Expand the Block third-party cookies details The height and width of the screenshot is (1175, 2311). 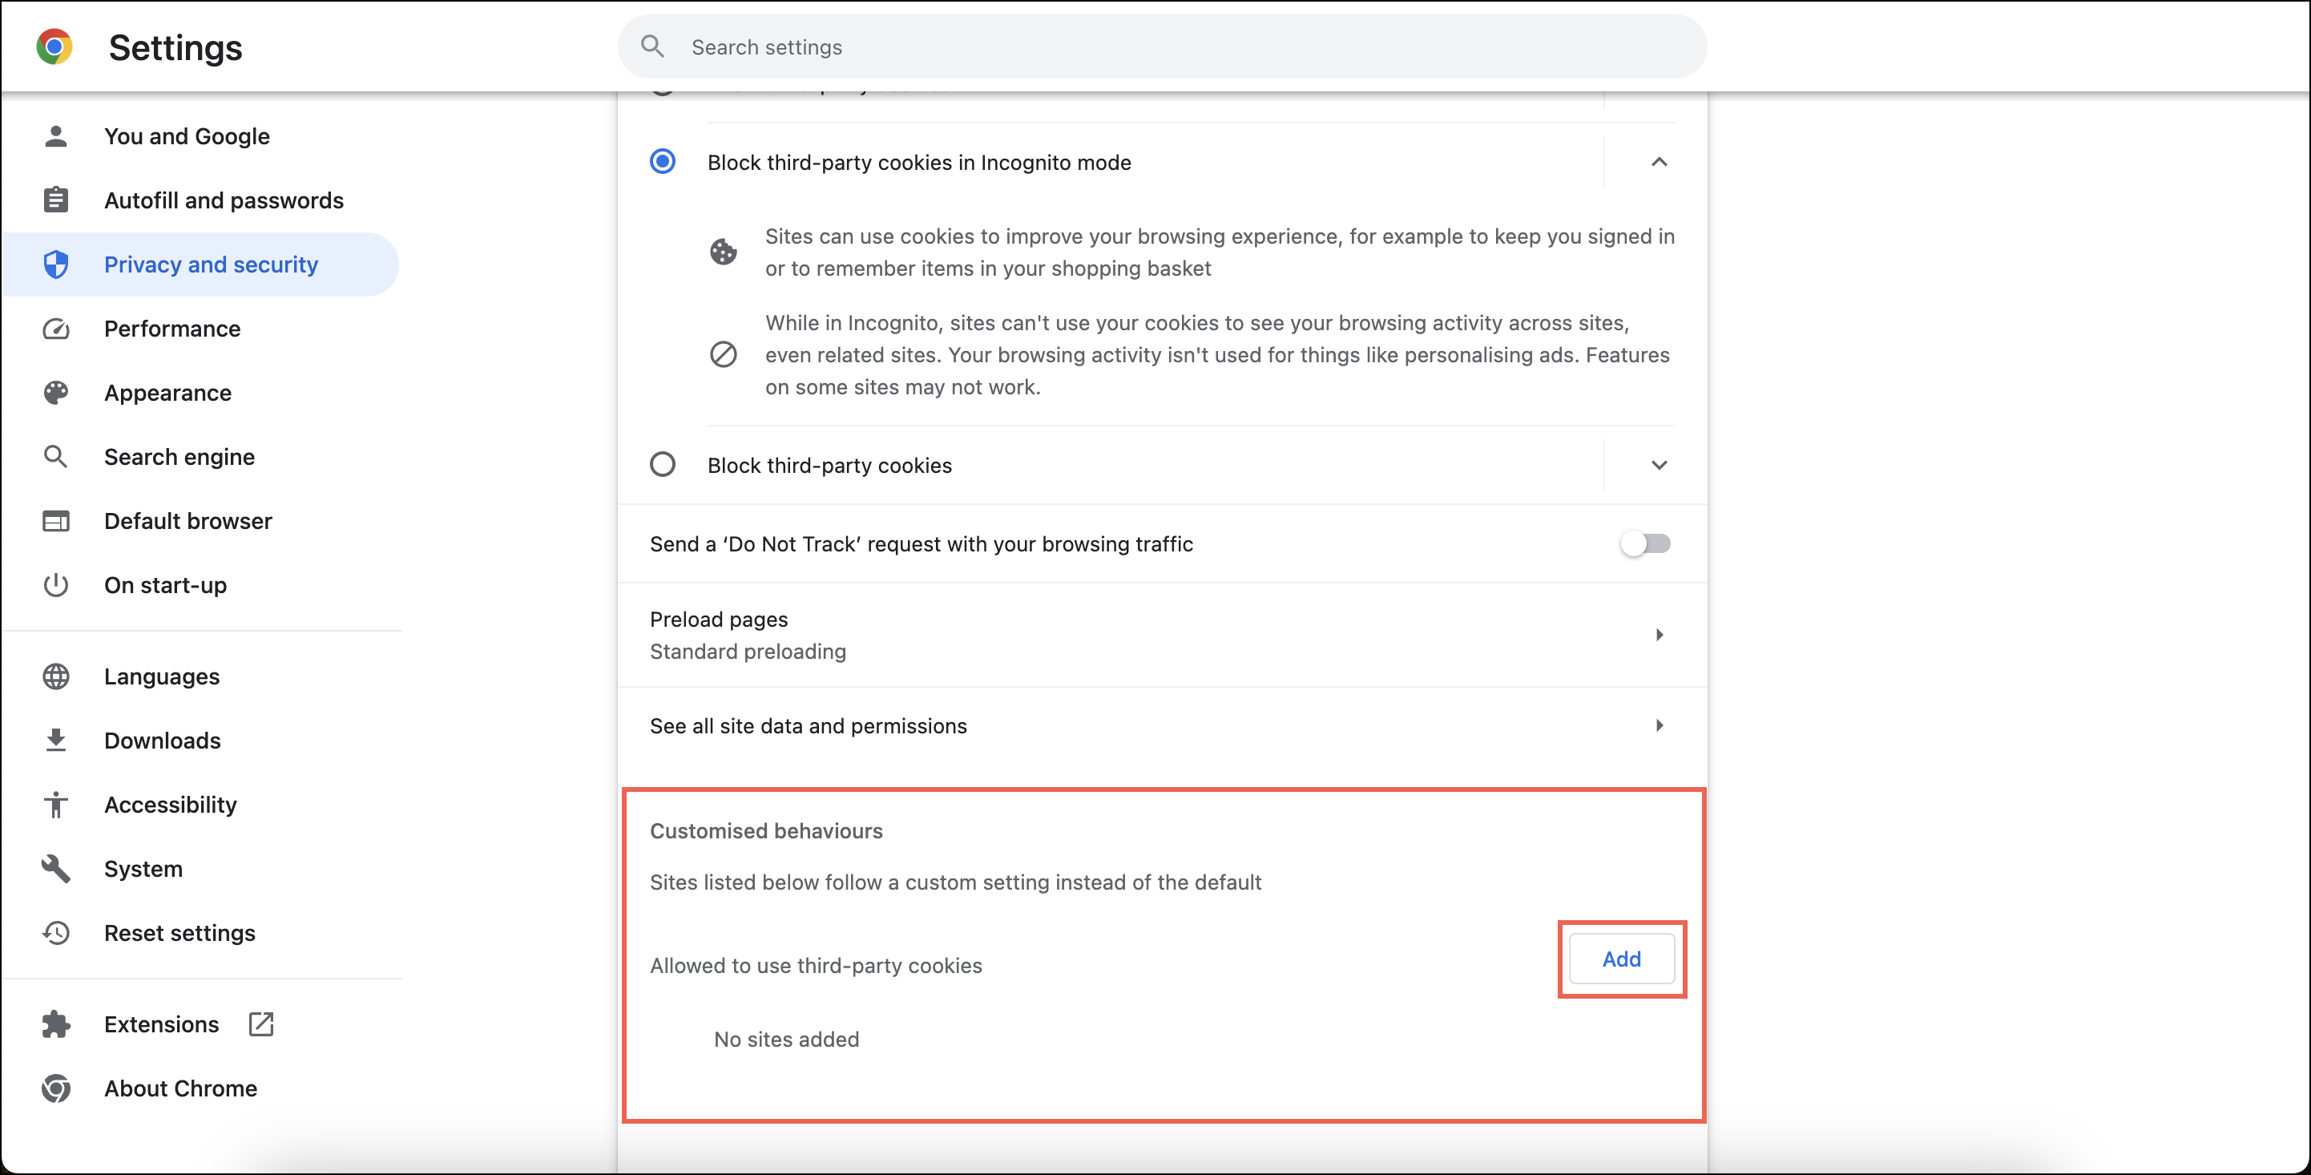(x=1659, y=465)
